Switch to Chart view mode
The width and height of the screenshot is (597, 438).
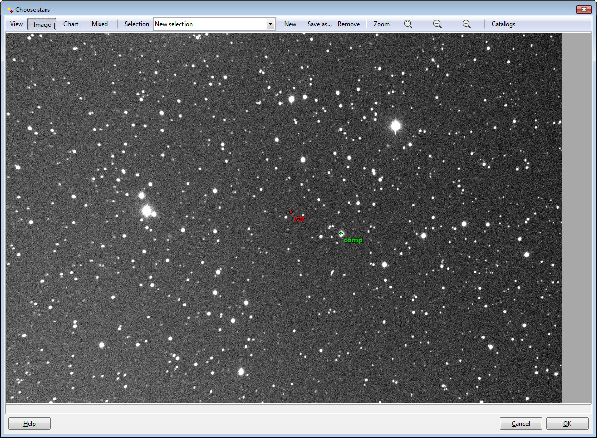click(71, 24)
